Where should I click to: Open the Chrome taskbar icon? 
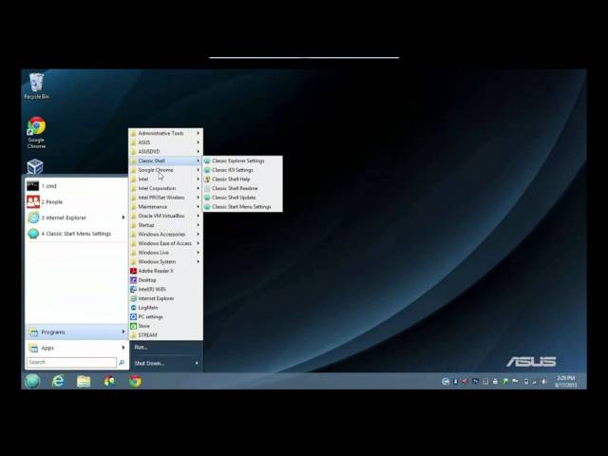point(135,382)
